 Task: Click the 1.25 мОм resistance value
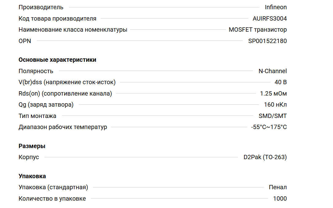click(x=273, y=93)
